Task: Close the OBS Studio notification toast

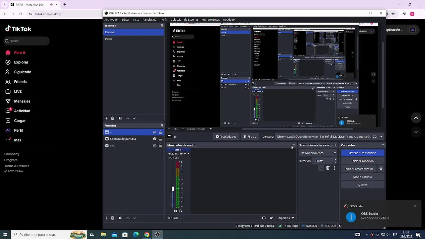Action: [x=415, y=206]
